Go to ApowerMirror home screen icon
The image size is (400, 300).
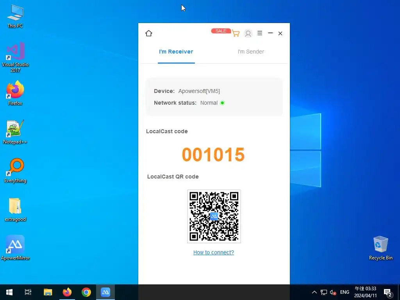(149, 34)
